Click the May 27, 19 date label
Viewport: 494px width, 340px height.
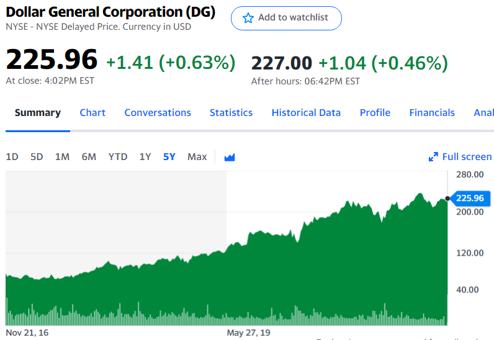249,333
